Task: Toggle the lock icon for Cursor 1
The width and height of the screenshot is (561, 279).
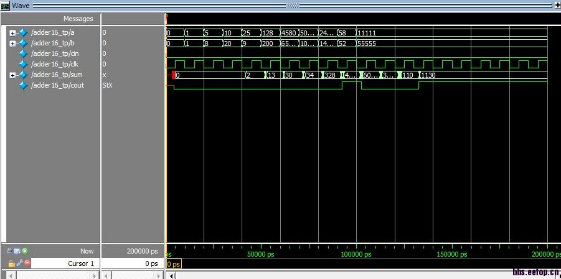Action: click(x=12, y=263)
